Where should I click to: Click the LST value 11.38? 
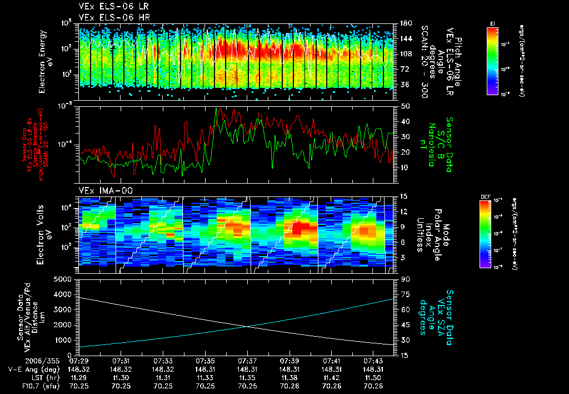coord(289,378)
